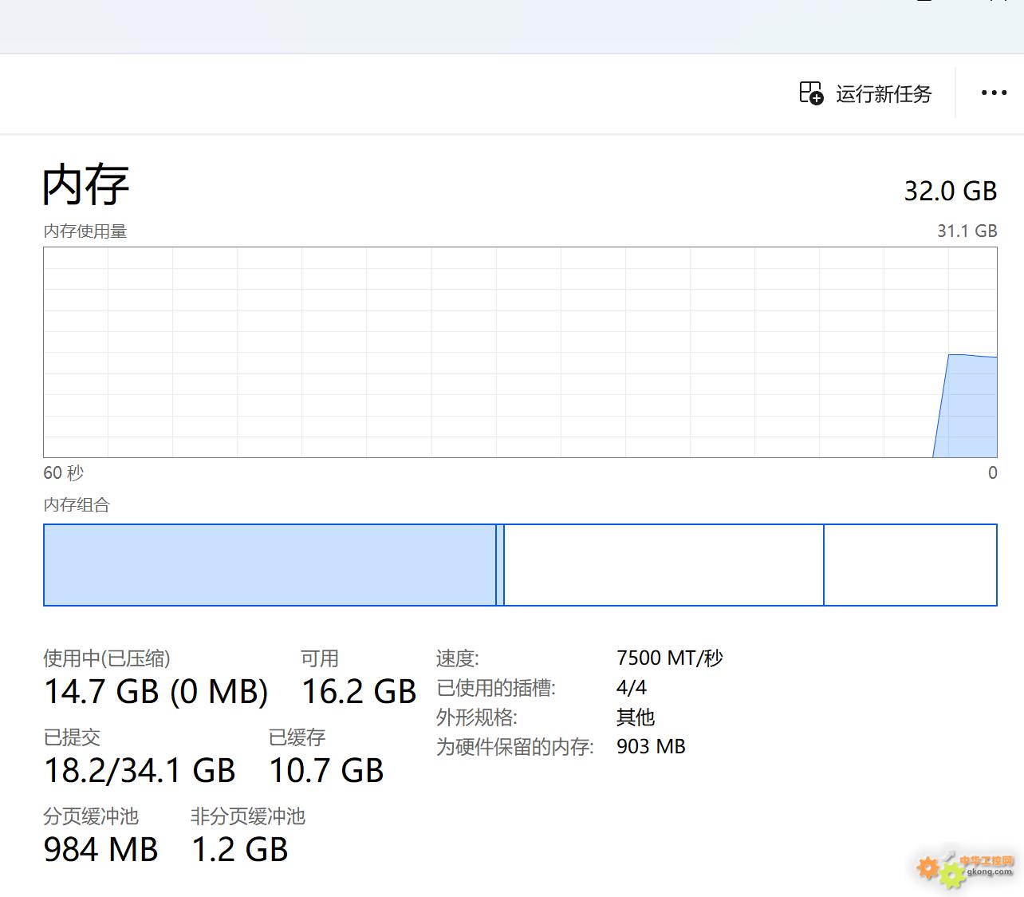The image size is (1024, 897).
Task: Click the free segment of memory composition
Action: point(910,565)
